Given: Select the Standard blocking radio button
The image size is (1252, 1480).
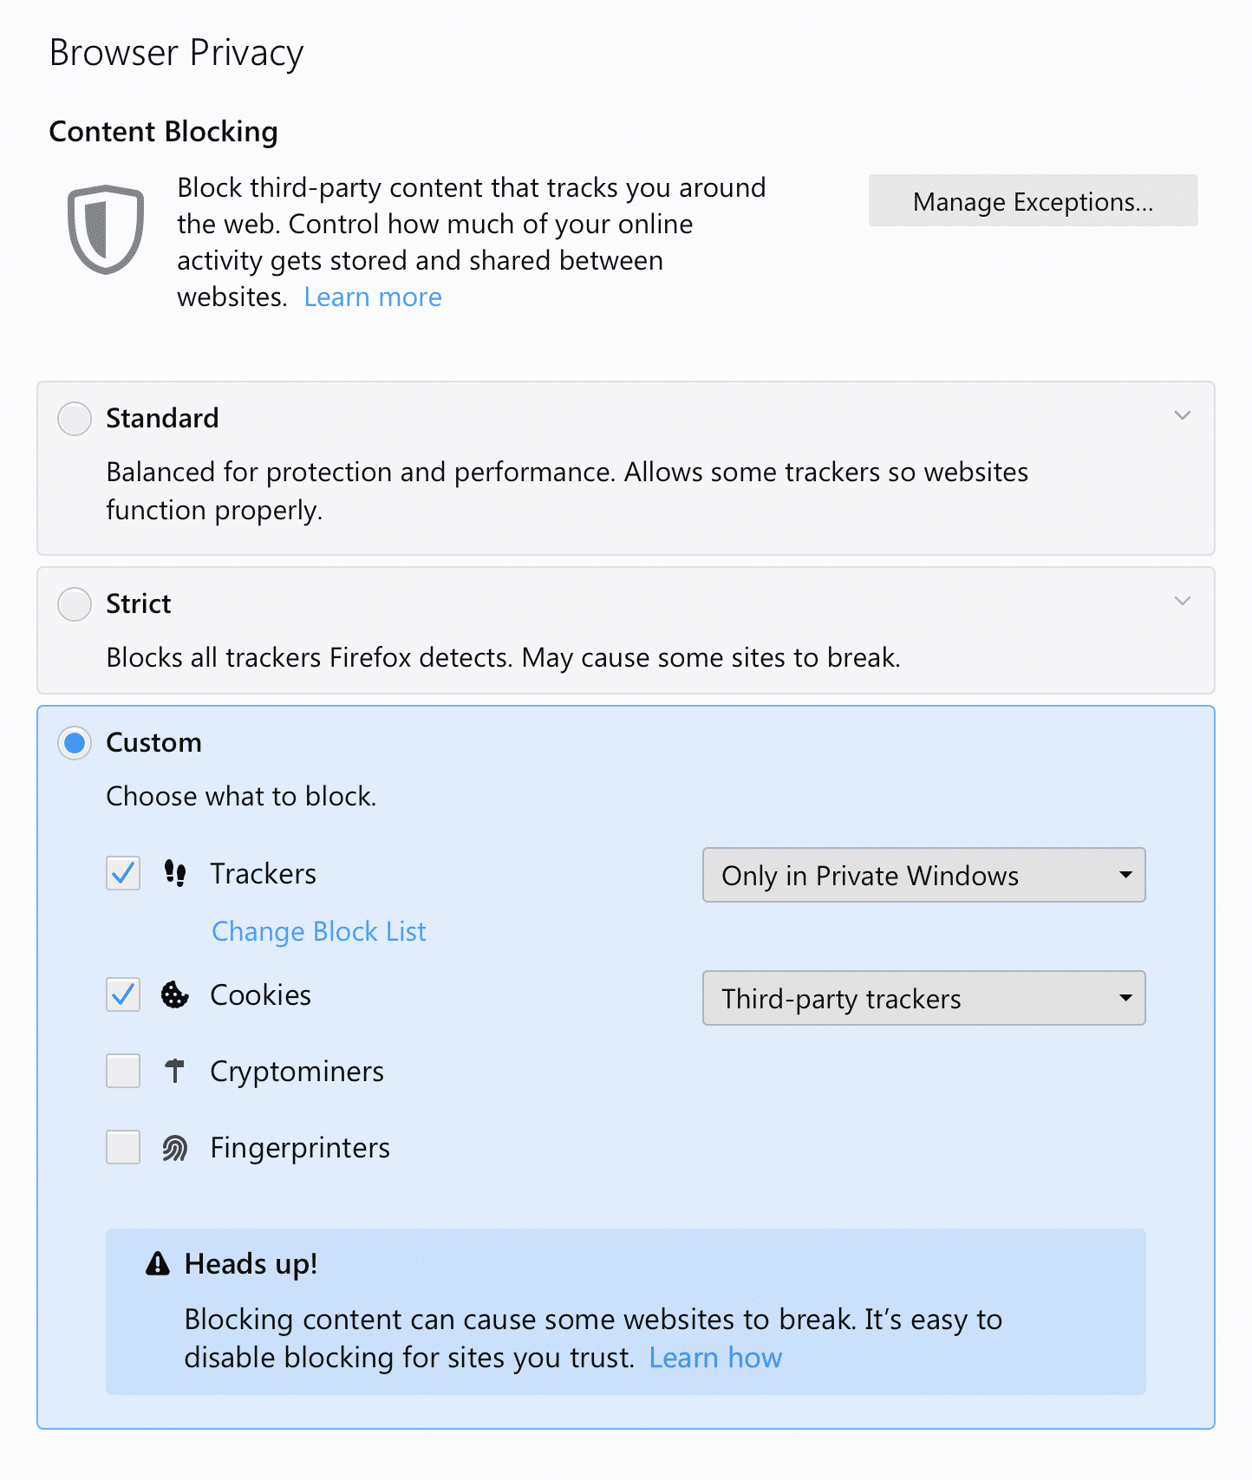Looking at the screenshot, I should point(75,419).
